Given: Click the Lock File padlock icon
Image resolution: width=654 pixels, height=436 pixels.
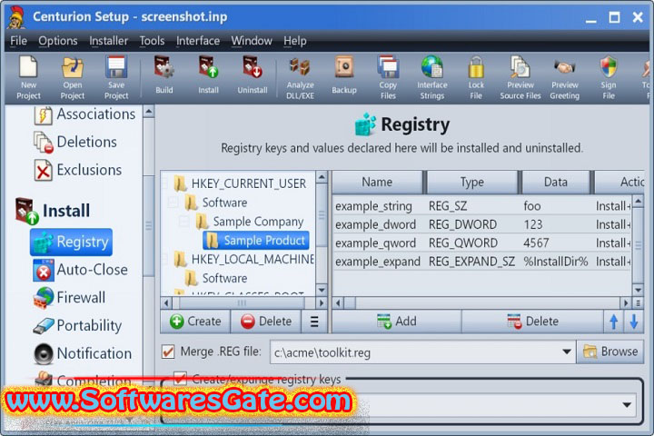Looking at the screenshot, I should pos(476,78).
